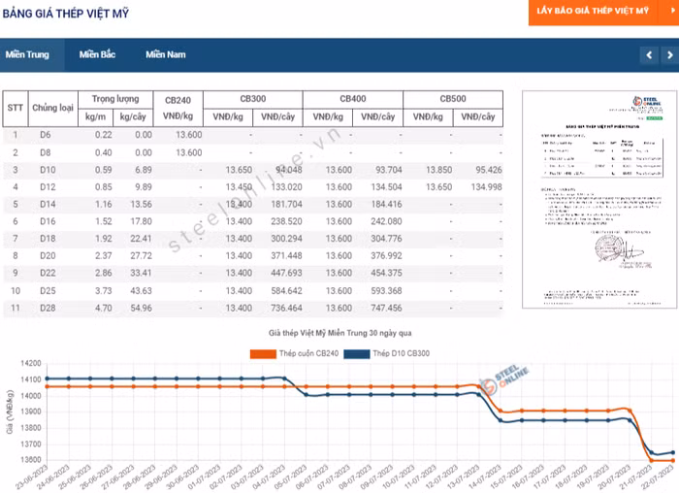
Task: Click the CB400 column header
Action: pos(353,99)
